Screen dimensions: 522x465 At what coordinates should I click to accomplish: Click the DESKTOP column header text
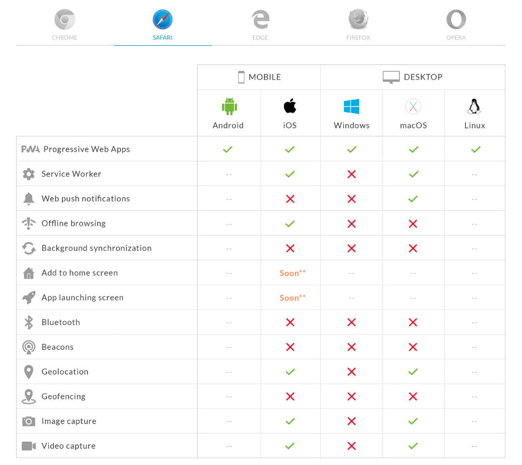click(423, 77)
